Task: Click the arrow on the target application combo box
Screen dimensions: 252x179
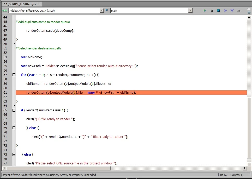Action: tap(101, 11)
